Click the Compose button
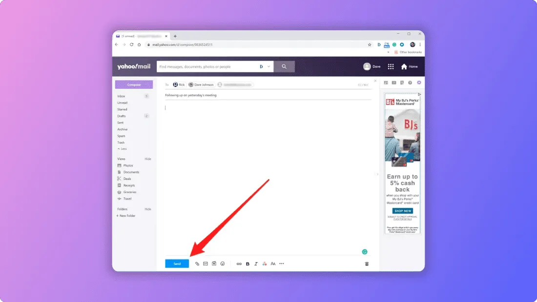 point(134,85)
